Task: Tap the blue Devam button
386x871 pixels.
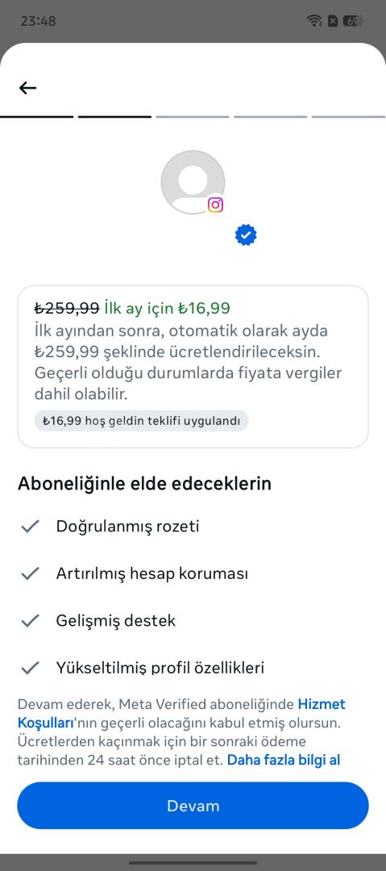Action: (x=193, y=806)
